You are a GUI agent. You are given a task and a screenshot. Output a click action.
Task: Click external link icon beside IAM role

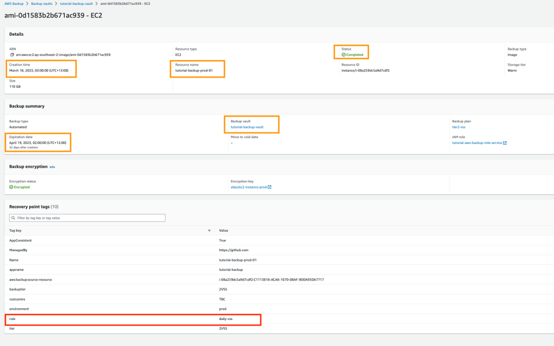(505, 143)
